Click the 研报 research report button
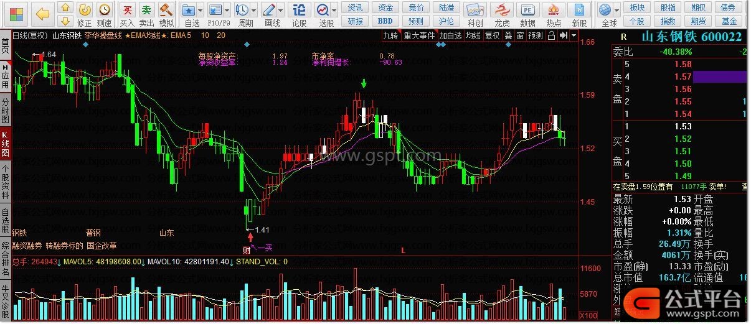 point(356,21)
